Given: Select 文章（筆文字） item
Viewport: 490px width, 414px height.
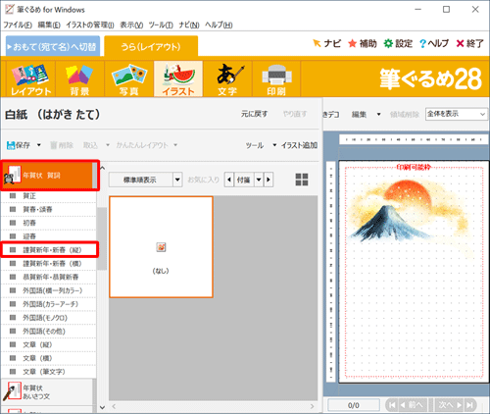Looking at the screenshot, I should 49,372.
